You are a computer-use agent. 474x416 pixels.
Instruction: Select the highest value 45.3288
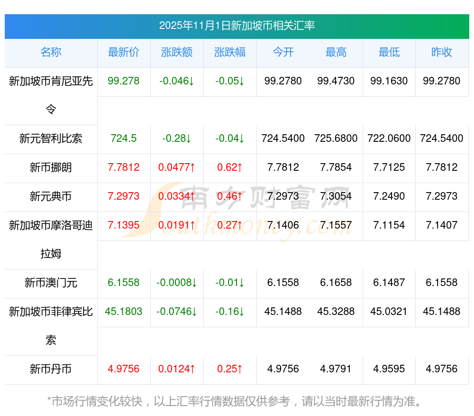[336, 312]
